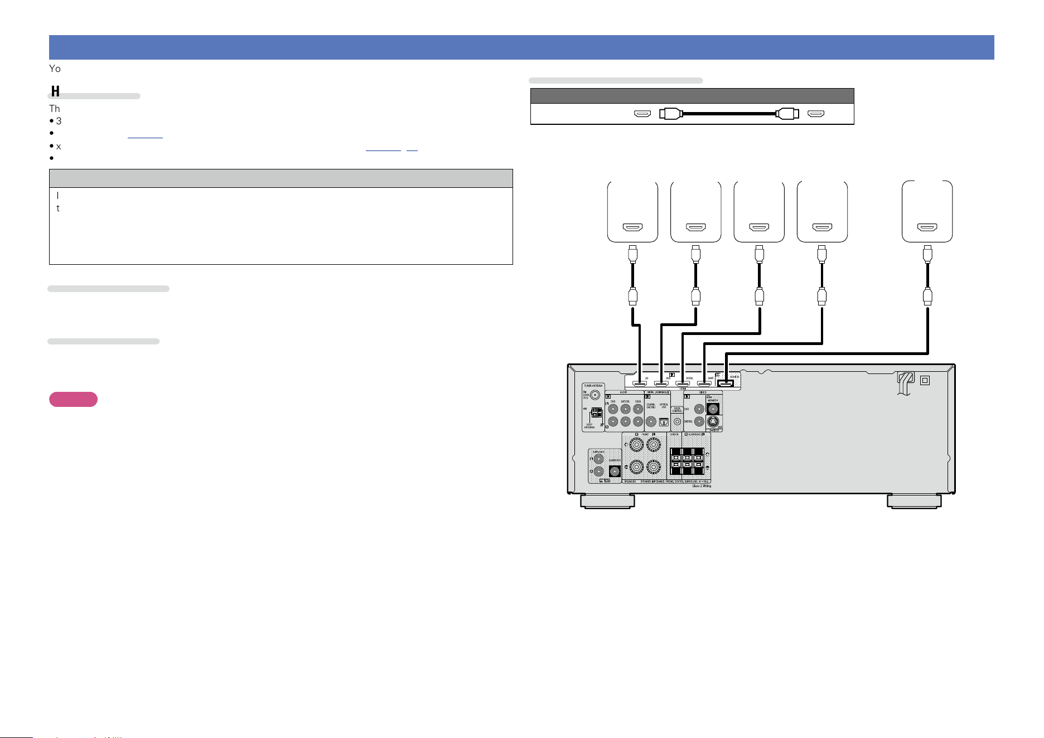Click the SAT/CBL HDMI input jack
Image resolution: width=1044 pixels, height=738 pixels.
pos(683,384)
